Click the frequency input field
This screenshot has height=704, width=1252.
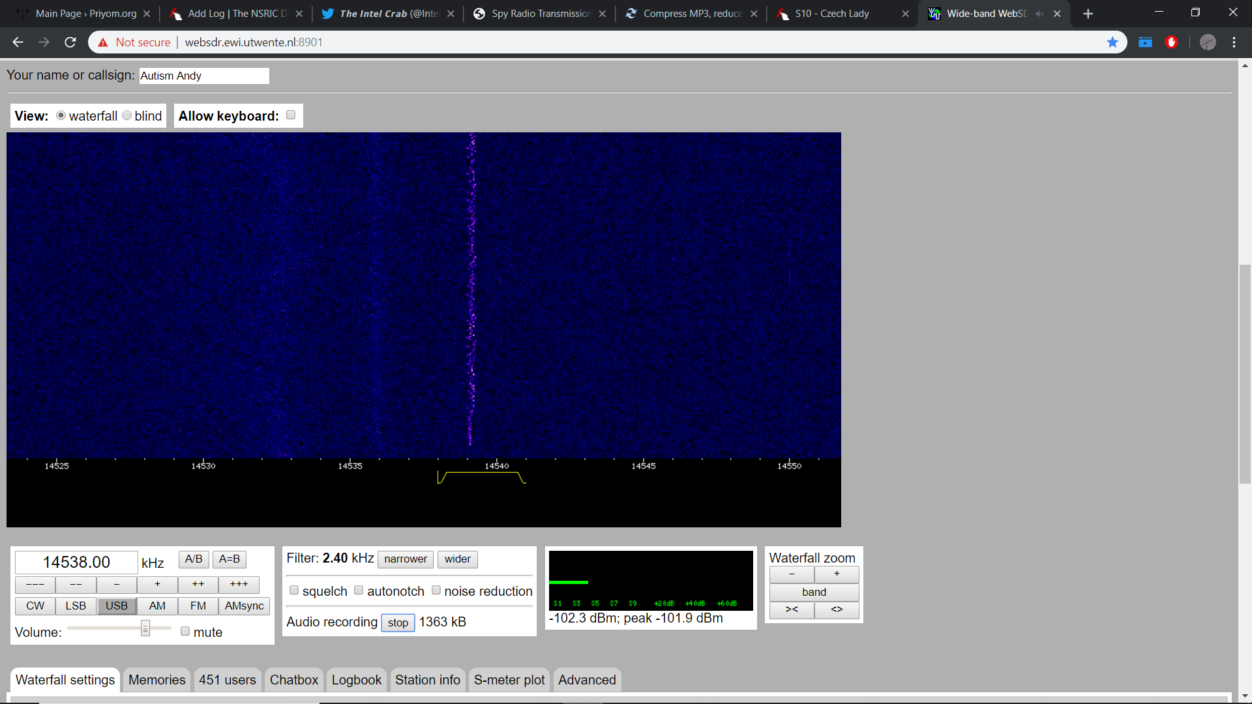click(76, 562)
